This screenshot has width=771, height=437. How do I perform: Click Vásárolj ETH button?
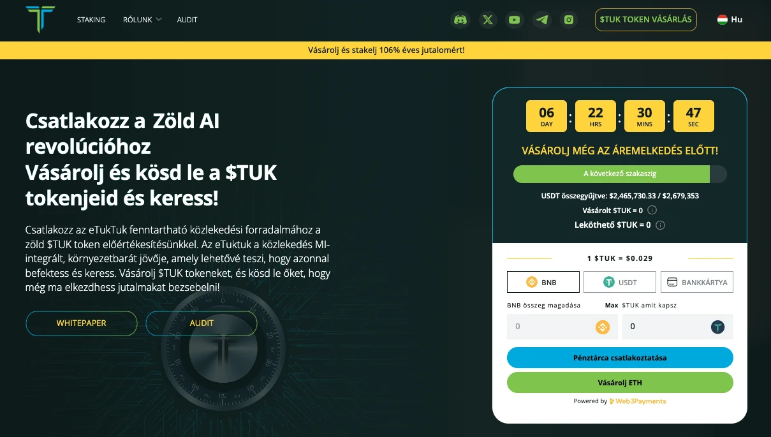pos(620,383)
